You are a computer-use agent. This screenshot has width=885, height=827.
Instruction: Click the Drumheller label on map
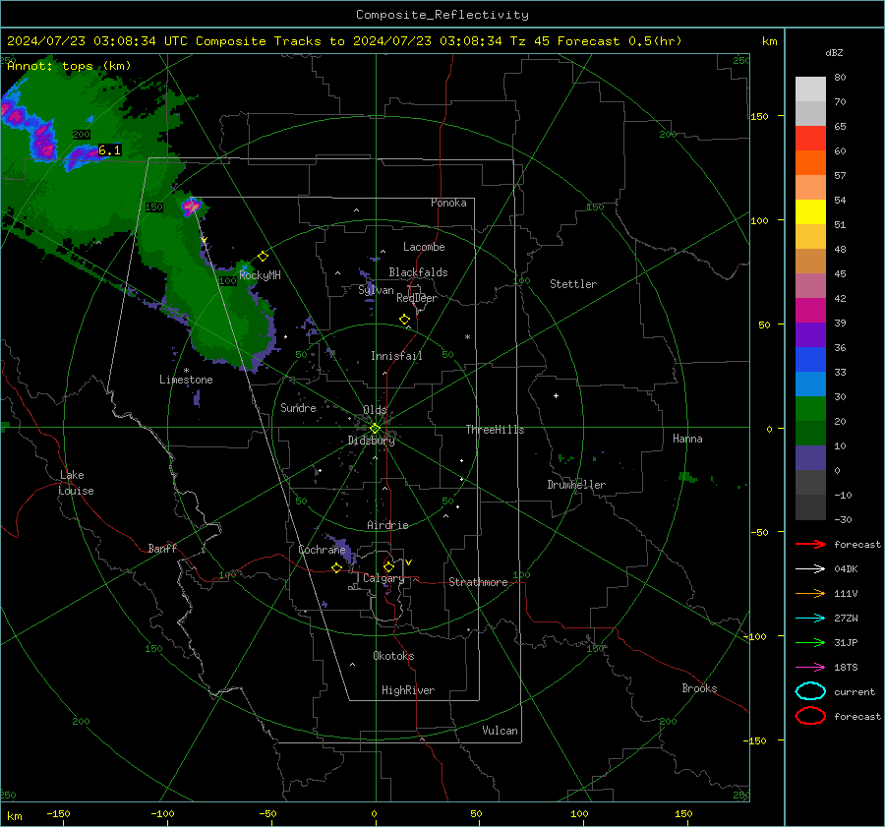(x=576, y=485)
